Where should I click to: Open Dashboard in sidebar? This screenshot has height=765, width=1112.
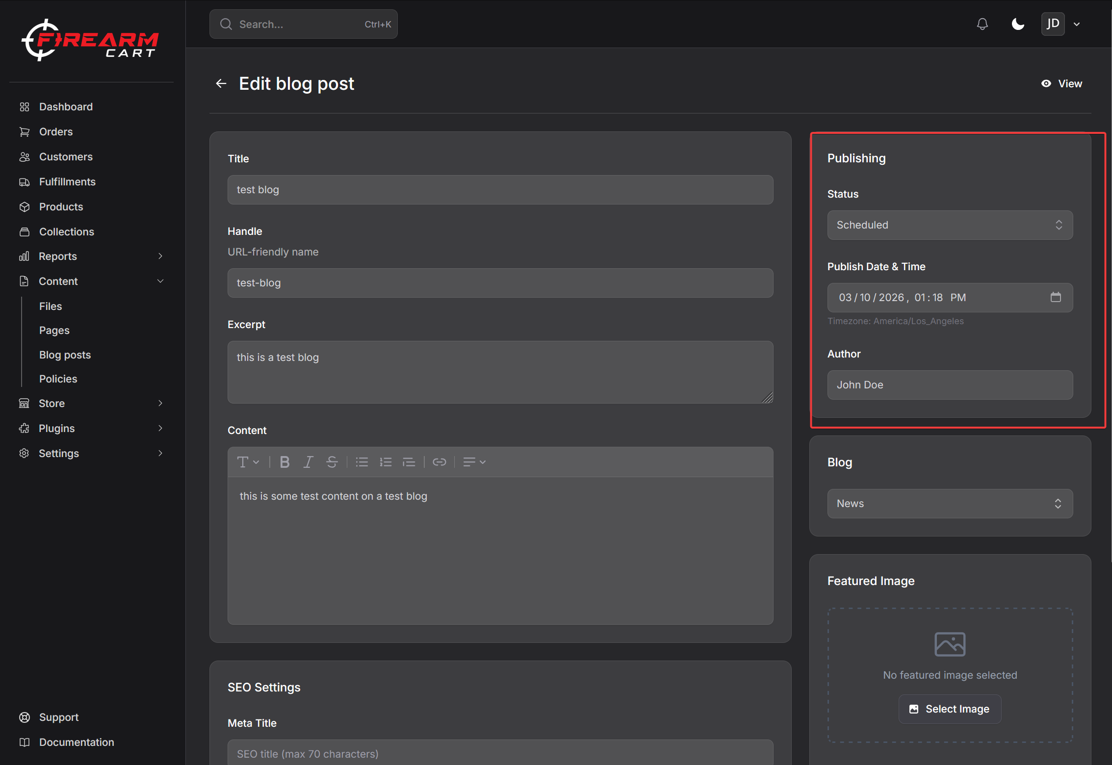point(66,106)
